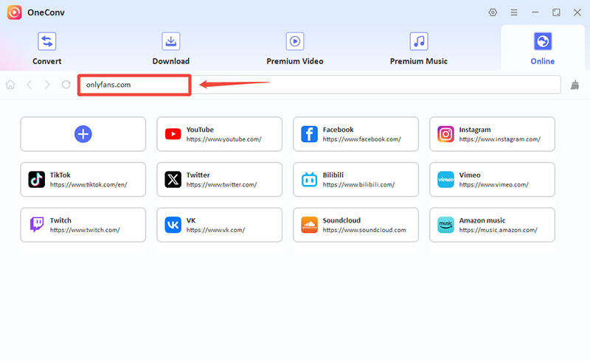
Task: Select the Online tab
Action: (x=542, y=49)
